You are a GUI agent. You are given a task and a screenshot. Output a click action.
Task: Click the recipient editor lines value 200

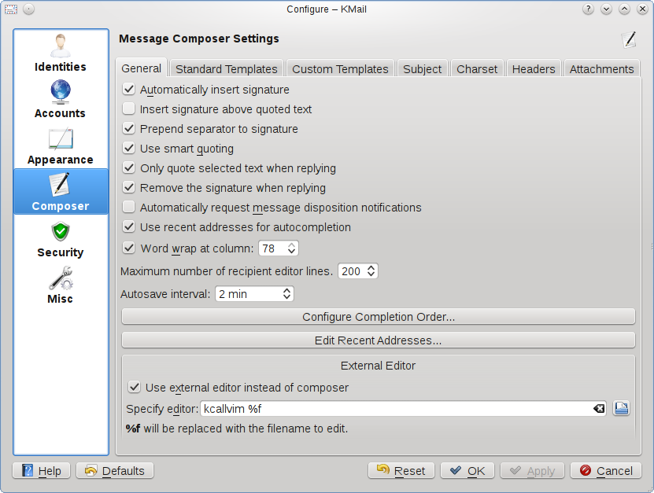(x=351, y=271)
